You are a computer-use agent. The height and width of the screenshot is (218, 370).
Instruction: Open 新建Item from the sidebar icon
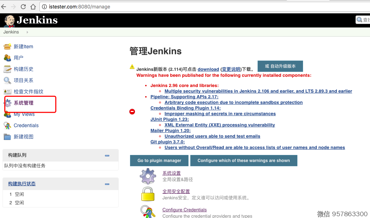[x=7, y=46]
